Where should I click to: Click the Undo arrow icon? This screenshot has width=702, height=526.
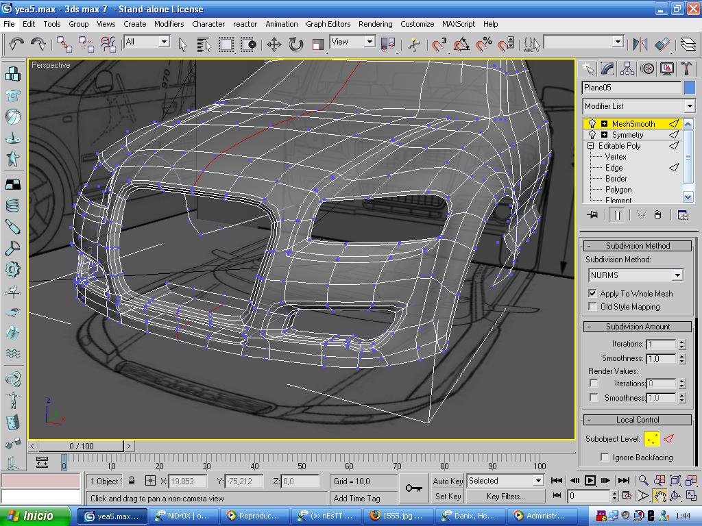click(x=16, y=44)
